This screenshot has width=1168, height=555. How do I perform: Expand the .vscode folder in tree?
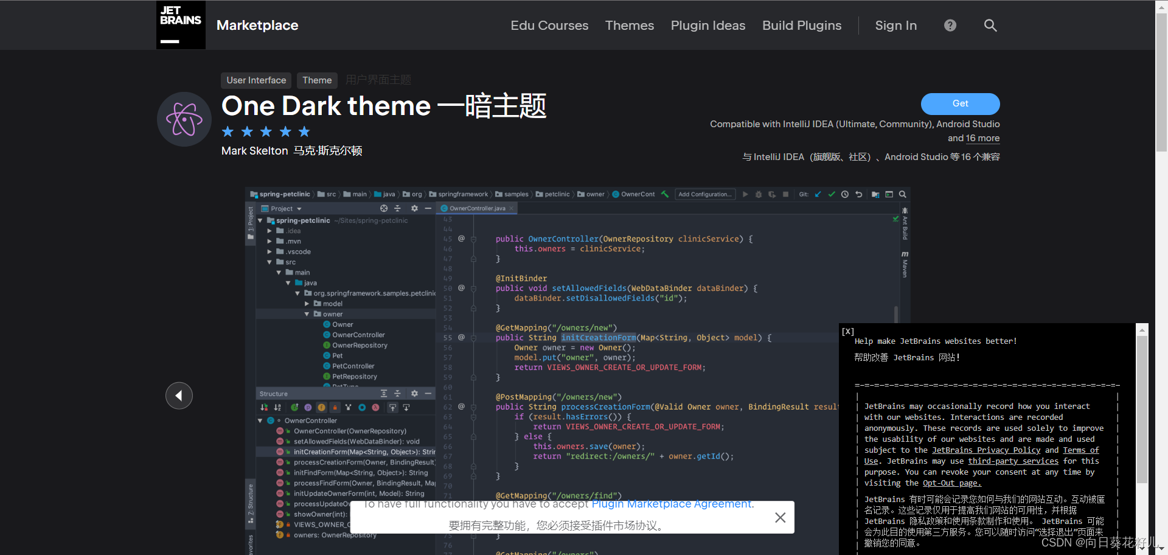269,252
